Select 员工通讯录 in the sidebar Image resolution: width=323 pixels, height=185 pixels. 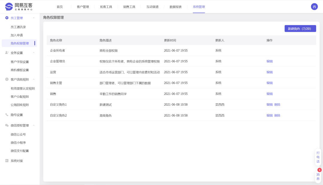point(19,26)
